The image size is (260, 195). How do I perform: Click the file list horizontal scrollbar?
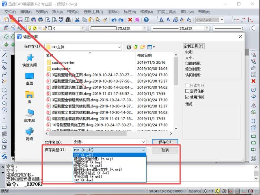(x=88, y=133)
